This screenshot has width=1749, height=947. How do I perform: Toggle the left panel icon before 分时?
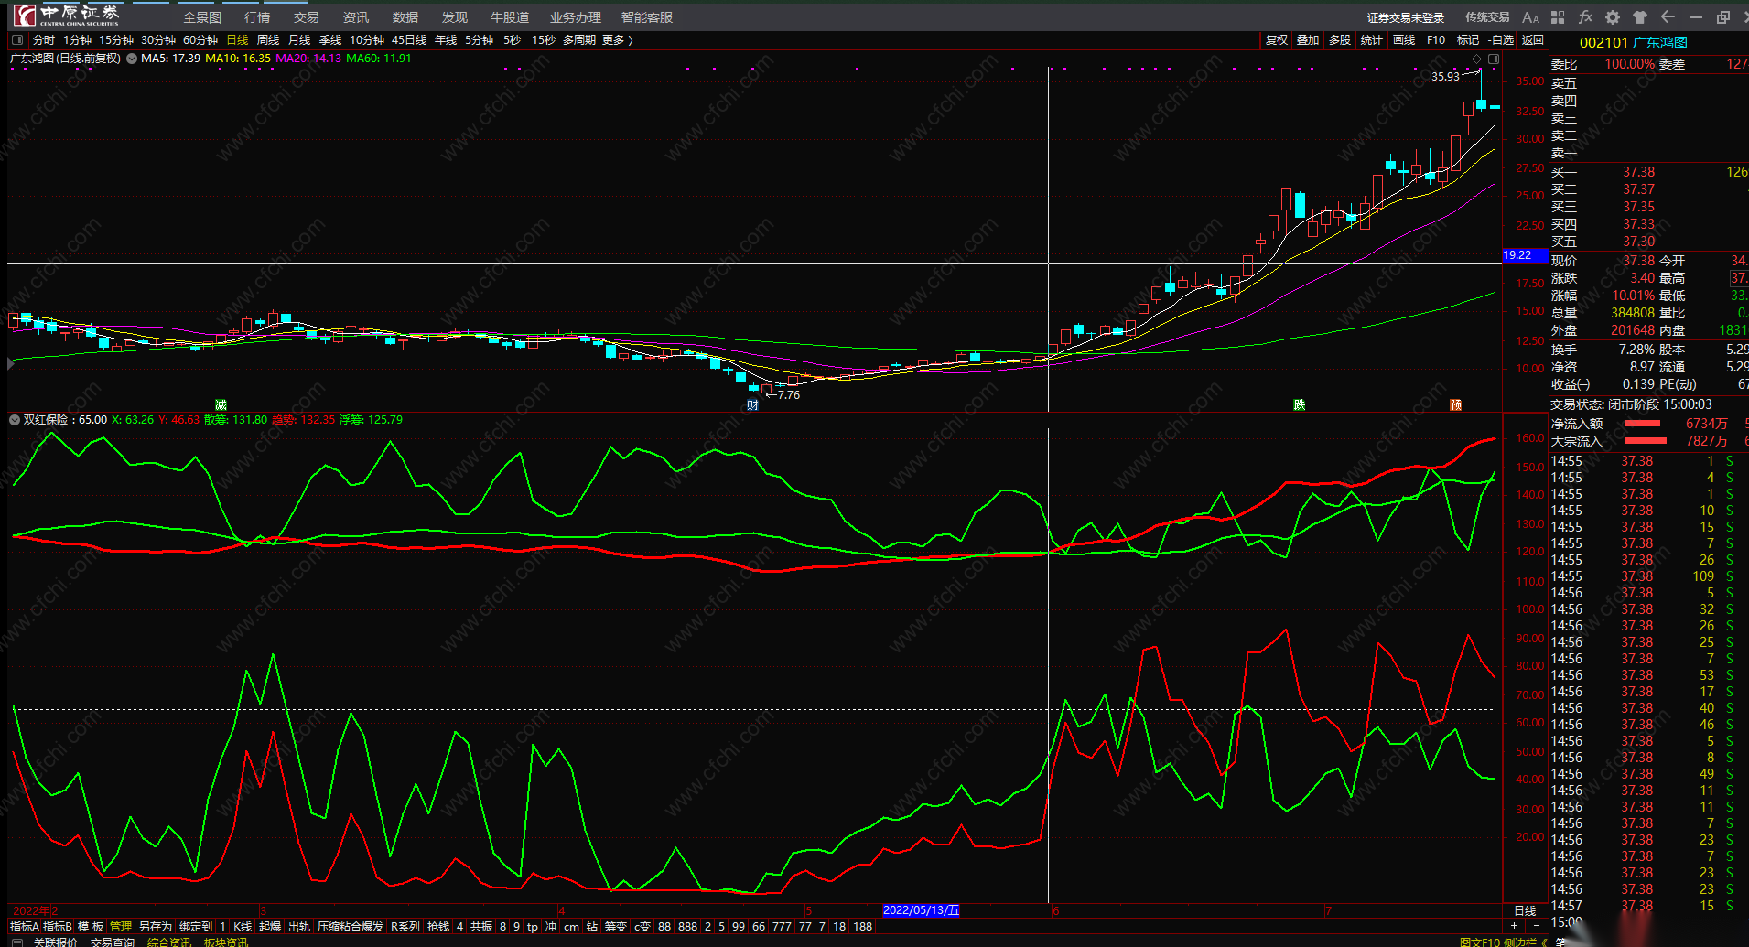click(x=17, y=40)
